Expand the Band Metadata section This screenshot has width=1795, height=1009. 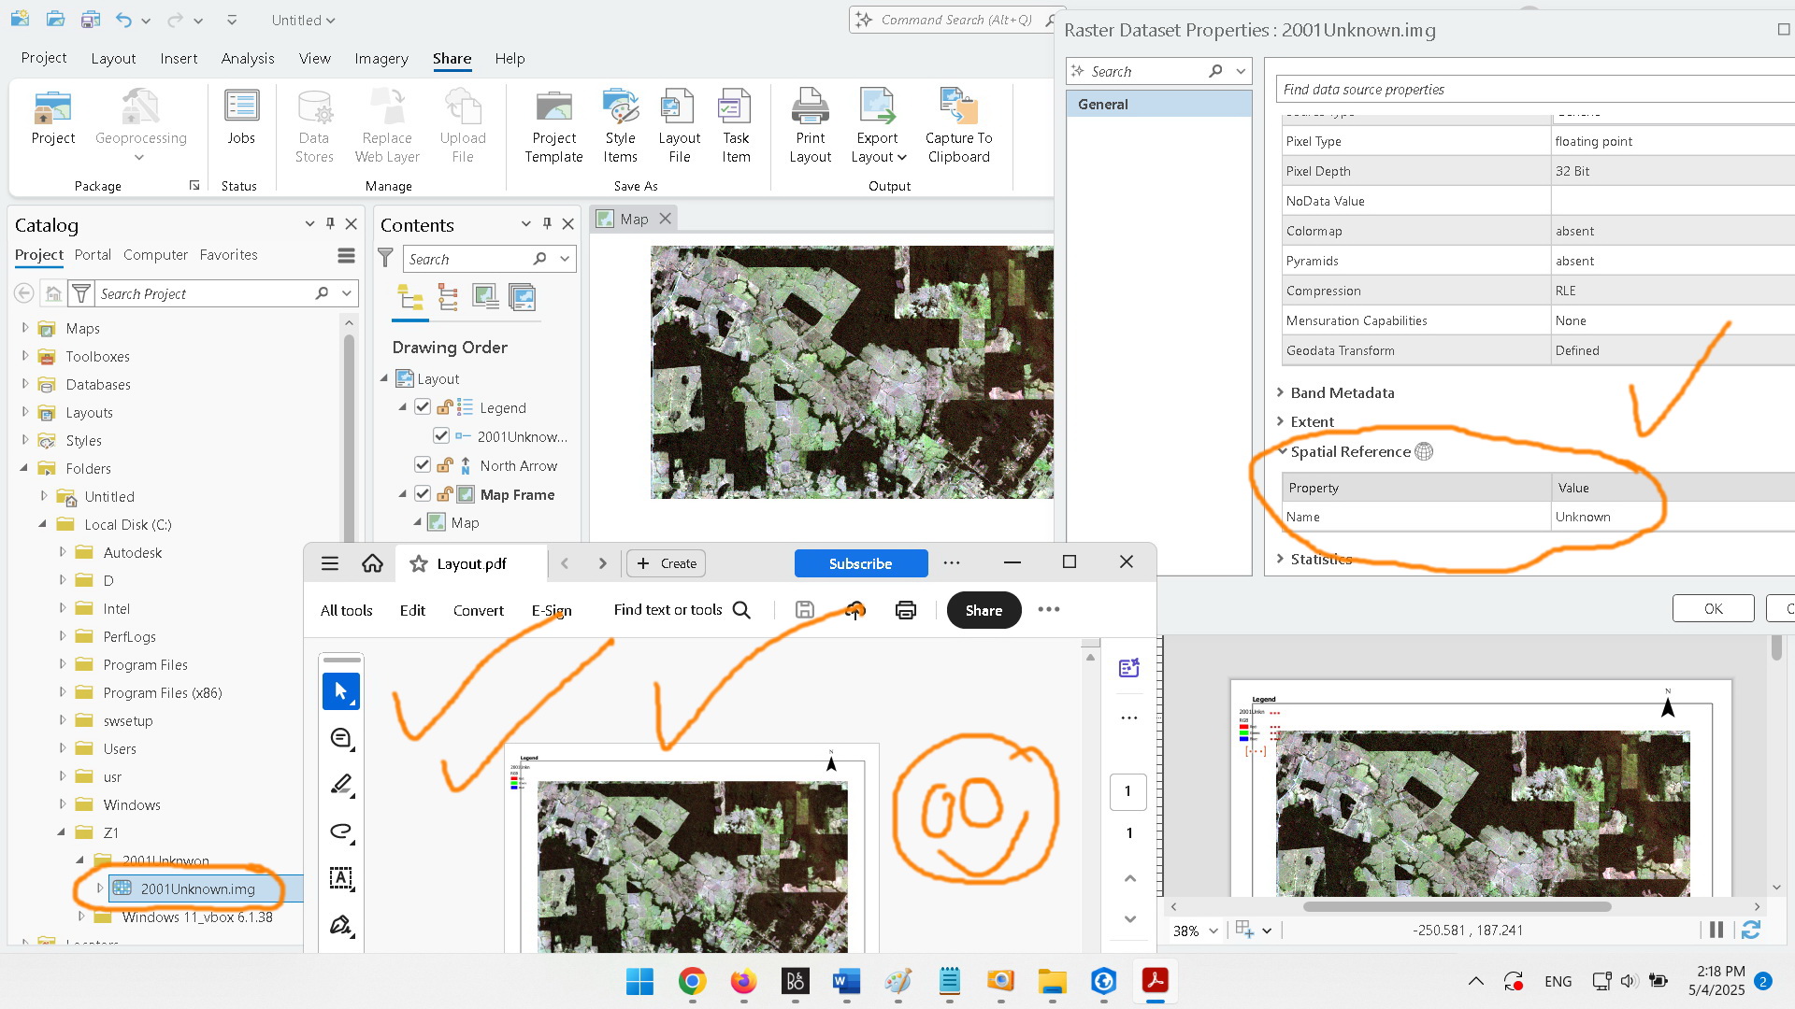1281,392
